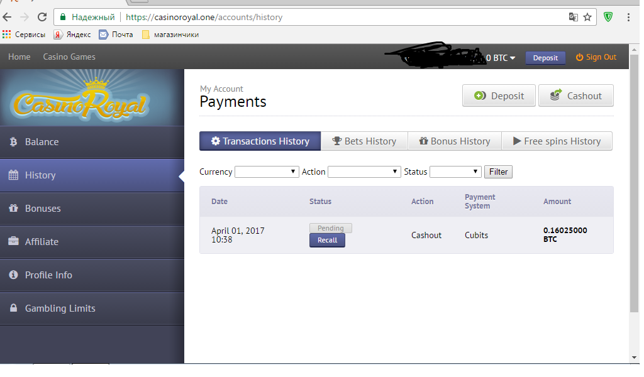The image size is (644, 377).
Task: Click the Cashout action cell in table
Action: [426, 235]
